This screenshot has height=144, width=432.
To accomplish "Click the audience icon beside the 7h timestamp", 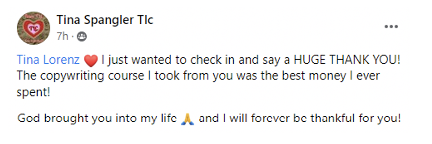I will coord(82,36).
